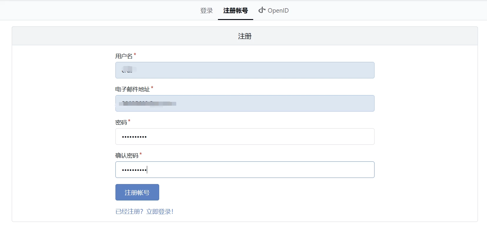487x231 pixels.
Task: Focus the 确认密码 input field
Action: tap(245, 170)
